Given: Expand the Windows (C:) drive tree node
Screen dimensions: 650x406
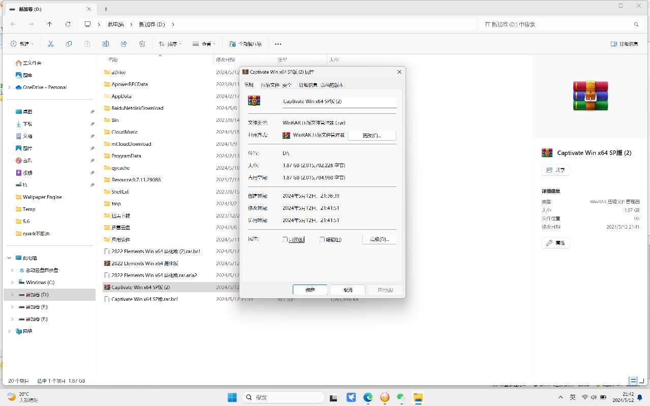Looking at the screenshot, I should (x=12, y=283).
